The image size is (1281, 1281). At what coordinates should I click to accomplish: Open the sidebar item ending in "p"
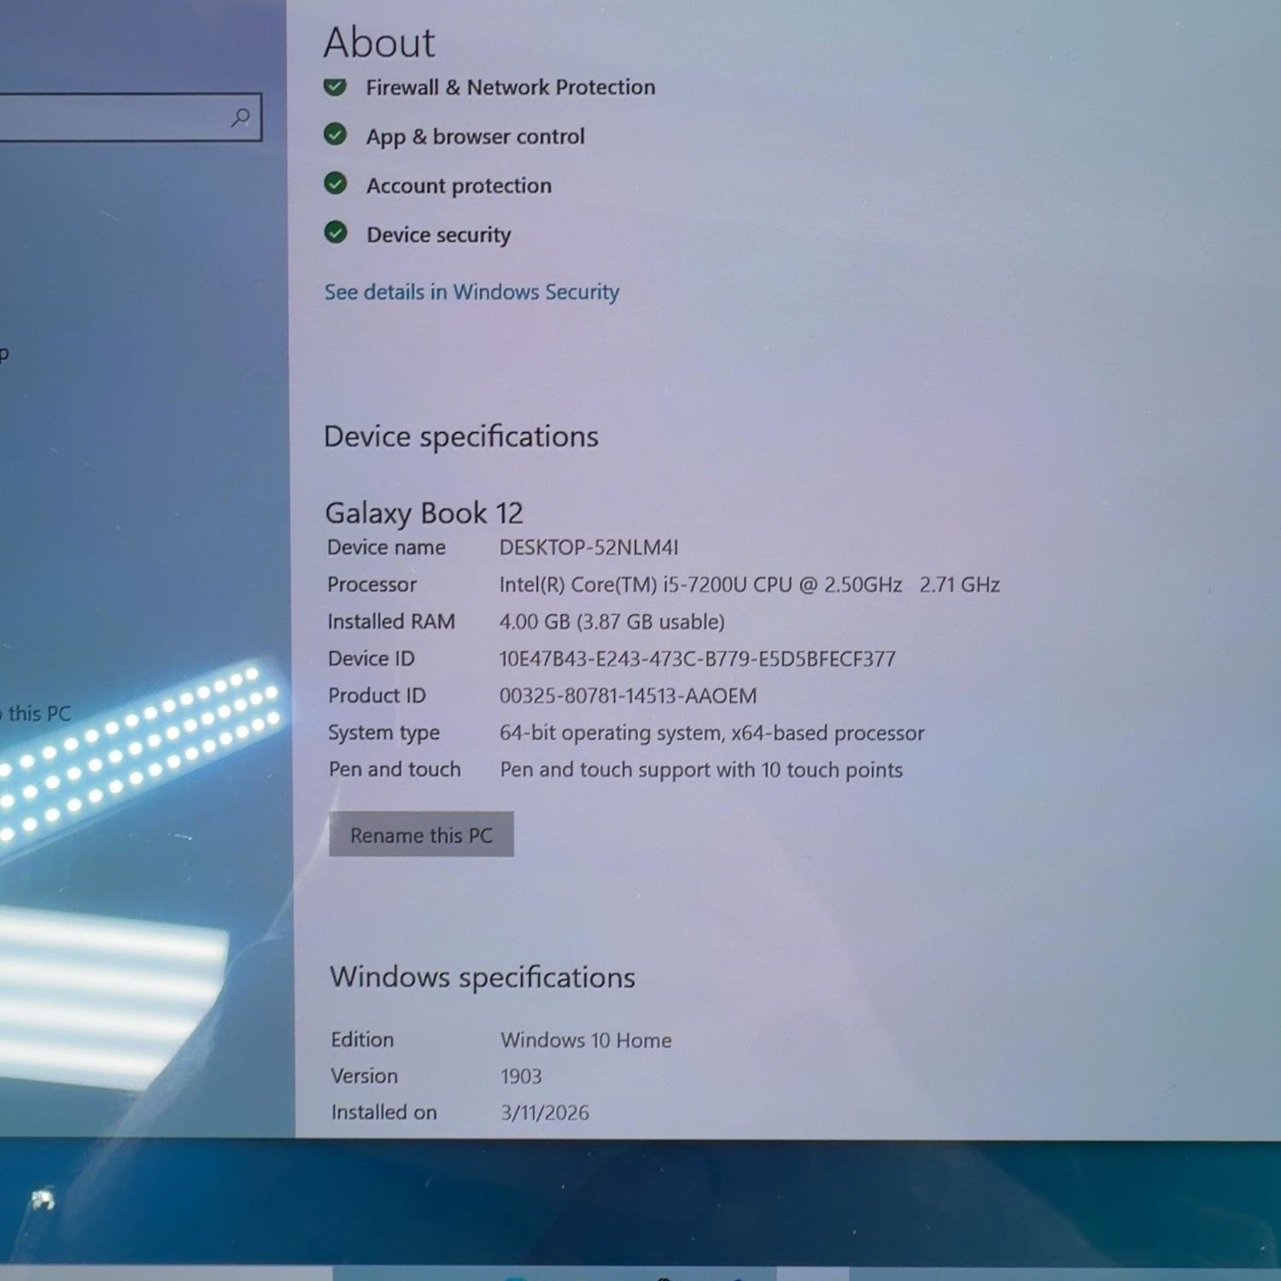pyautogui.click(x=4, y=353)
